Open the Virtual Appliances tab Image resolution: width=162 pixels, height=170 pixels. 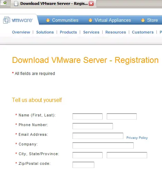click(x=113, y=20)
